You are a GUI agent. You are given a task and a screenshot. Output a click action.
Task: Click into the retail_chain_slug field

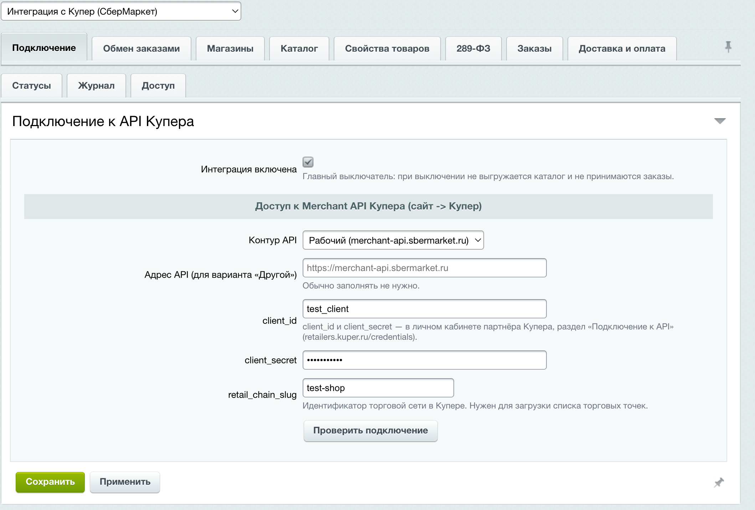point(378,388)
